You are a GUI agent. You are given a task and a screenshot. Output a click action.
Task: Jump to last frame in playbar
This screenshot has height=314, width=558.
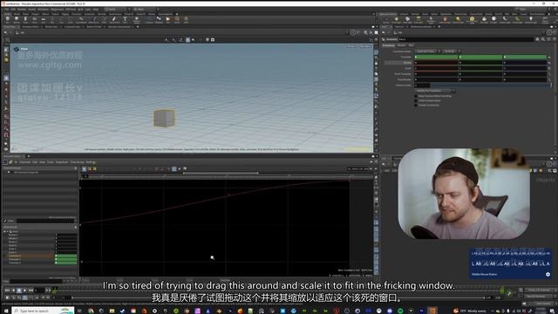pyautogui.click(x=31, y=290)
